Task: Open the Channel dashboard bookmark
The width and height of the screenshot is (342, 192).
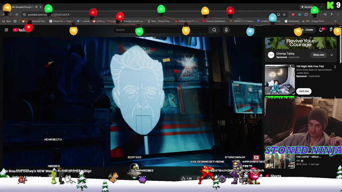Action: 214,21
